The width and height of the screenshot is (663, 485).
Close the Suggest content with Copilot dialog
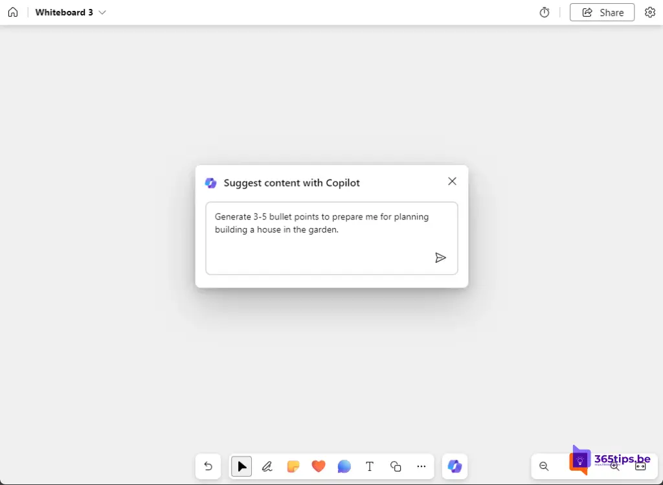[452, 181]
